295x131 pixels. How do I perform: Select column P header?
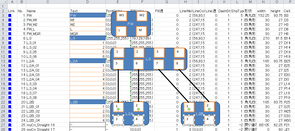pos(289,2)
